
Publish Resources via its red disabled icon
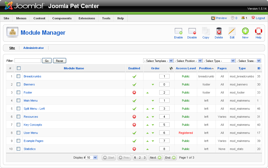coord(134,117)
